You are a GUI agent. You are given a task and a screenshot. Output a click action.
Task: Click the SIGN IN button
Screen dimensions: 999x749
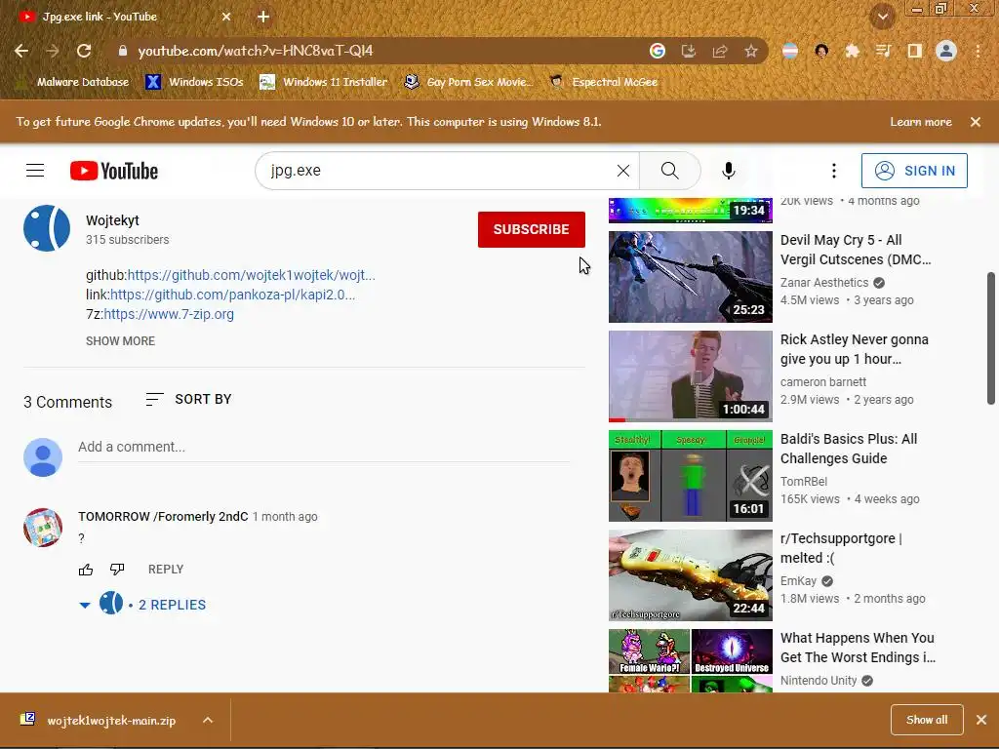[914, 171]
